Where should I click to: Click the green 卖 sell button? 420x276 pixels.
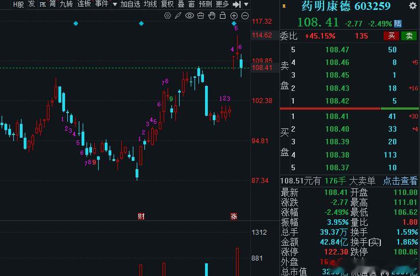(409, 36)
